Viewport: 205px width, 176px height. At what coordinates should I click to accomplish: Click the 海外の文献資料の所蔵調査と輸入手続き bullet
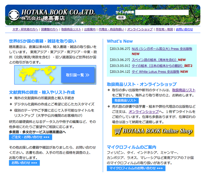coord(44,98)
